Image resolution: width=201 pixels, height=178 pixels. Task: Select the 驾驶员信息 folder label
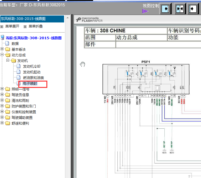click(20, 95)
